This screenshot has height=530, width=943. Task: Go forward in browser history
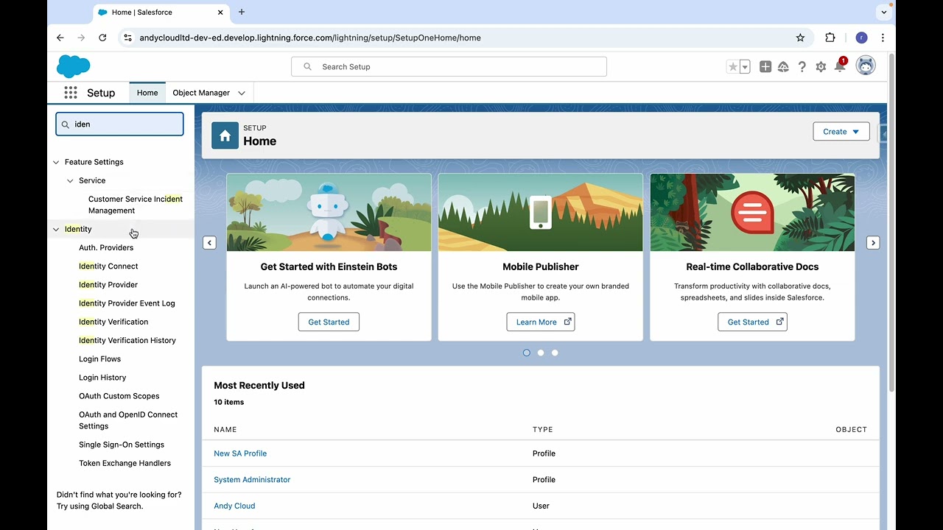(81, 38)
